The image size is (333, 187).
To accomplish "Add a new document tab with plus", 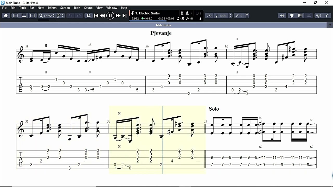I will click(330, 25).
